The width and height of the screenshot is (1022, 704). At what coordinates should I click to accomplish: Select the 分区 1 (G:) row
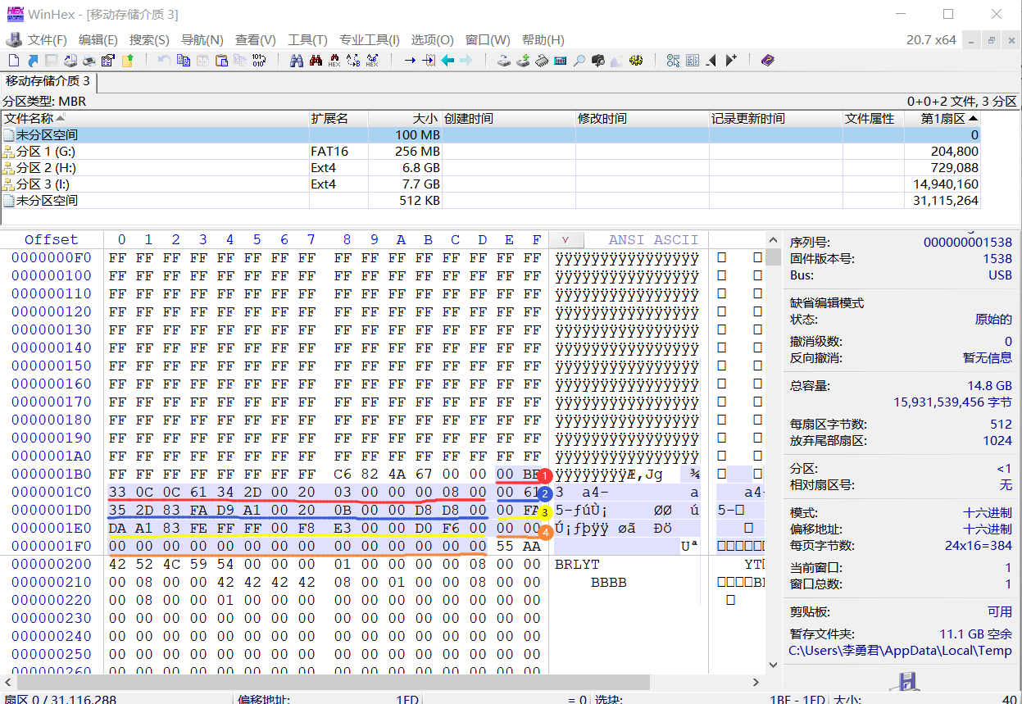[x=490, y=152]
